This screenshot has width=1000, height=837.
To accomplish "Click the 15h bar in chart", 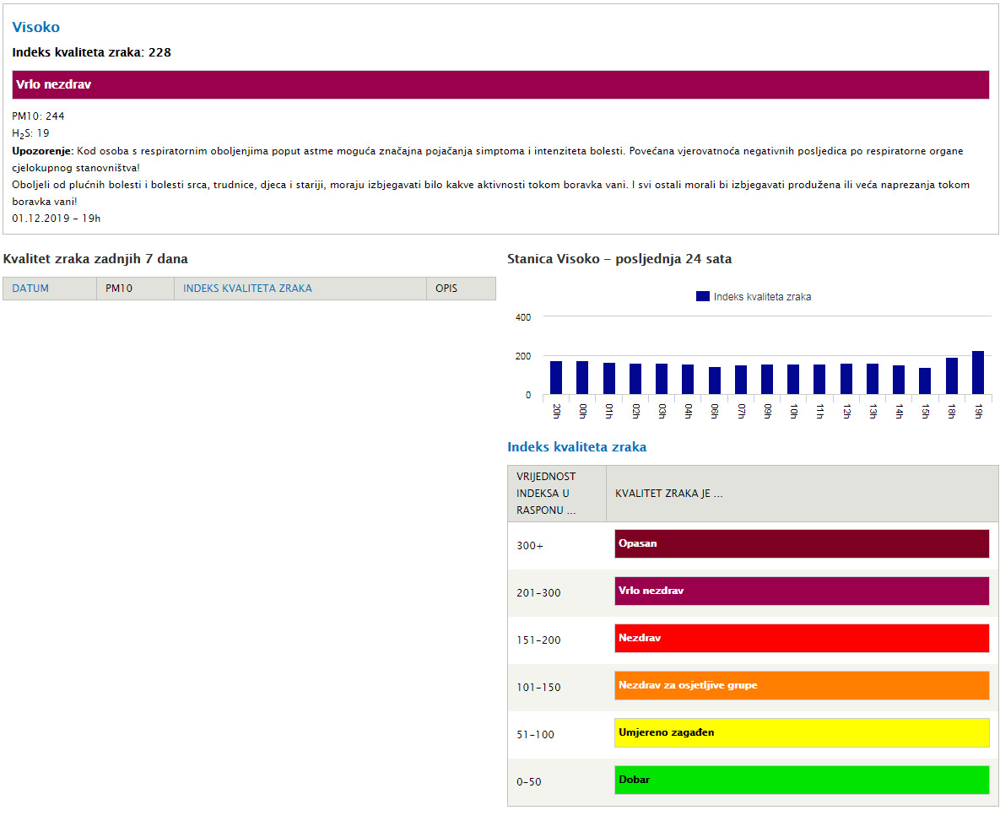I will (925, 381).
